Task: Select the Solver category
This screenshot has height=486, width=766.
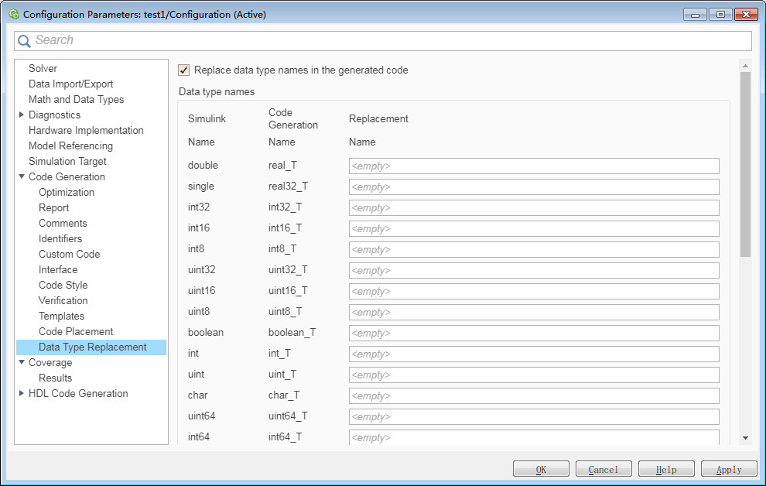Action: [43, 68]
